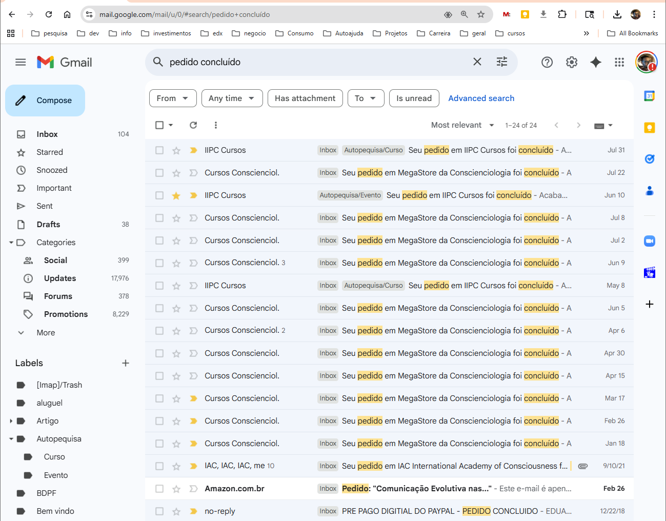Screen dimensions: 666x521
Task: Open Google Account avatar
Action: [646, 62]
